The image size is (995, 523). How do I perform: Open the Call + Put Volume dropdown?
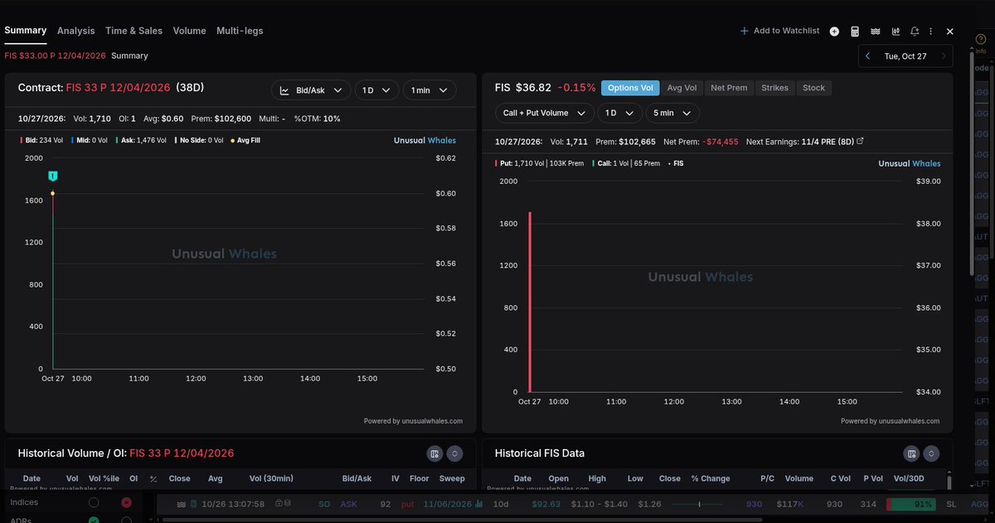[x=545, y=113]
